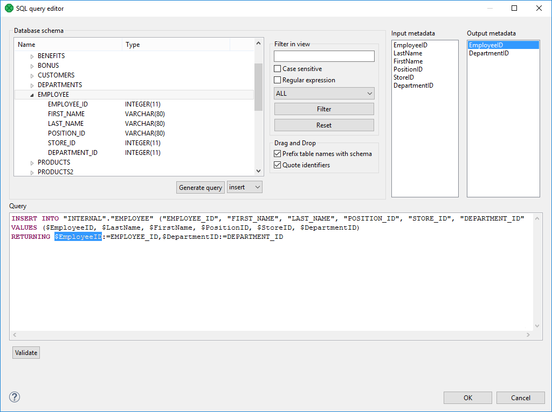Open the help via question mark icon
Viewport: 552px width, 412px height.
coord(14,397)
